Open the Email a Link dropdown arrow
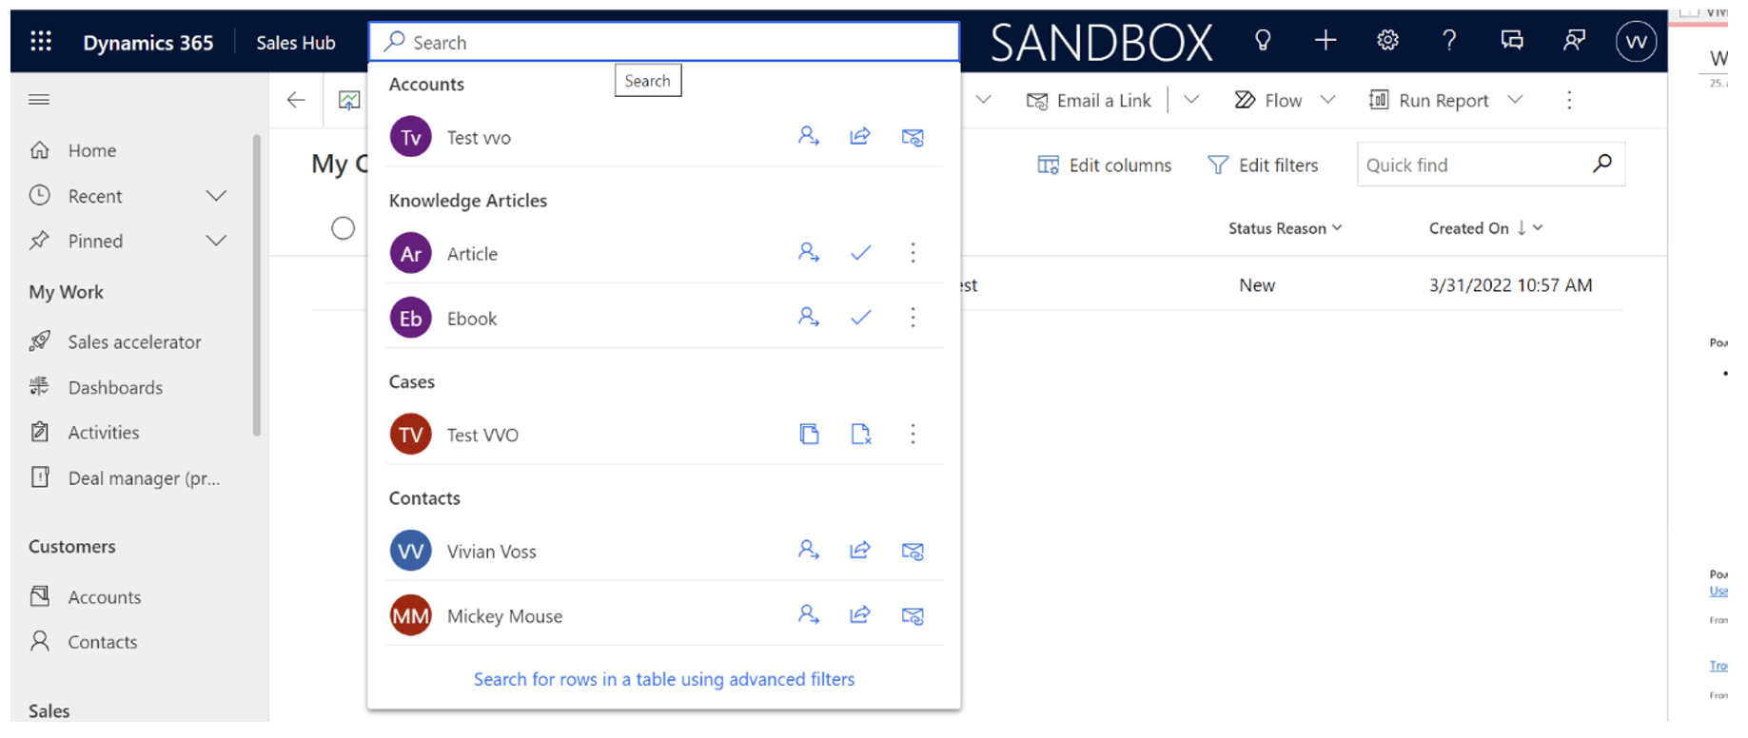1748x738 pixels. pyautogui.click(x=1191, y=99)
